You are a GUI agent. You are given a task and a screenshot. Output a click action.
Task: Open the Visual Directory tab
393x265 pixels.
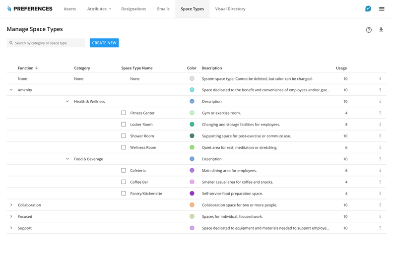coord(230,9)
